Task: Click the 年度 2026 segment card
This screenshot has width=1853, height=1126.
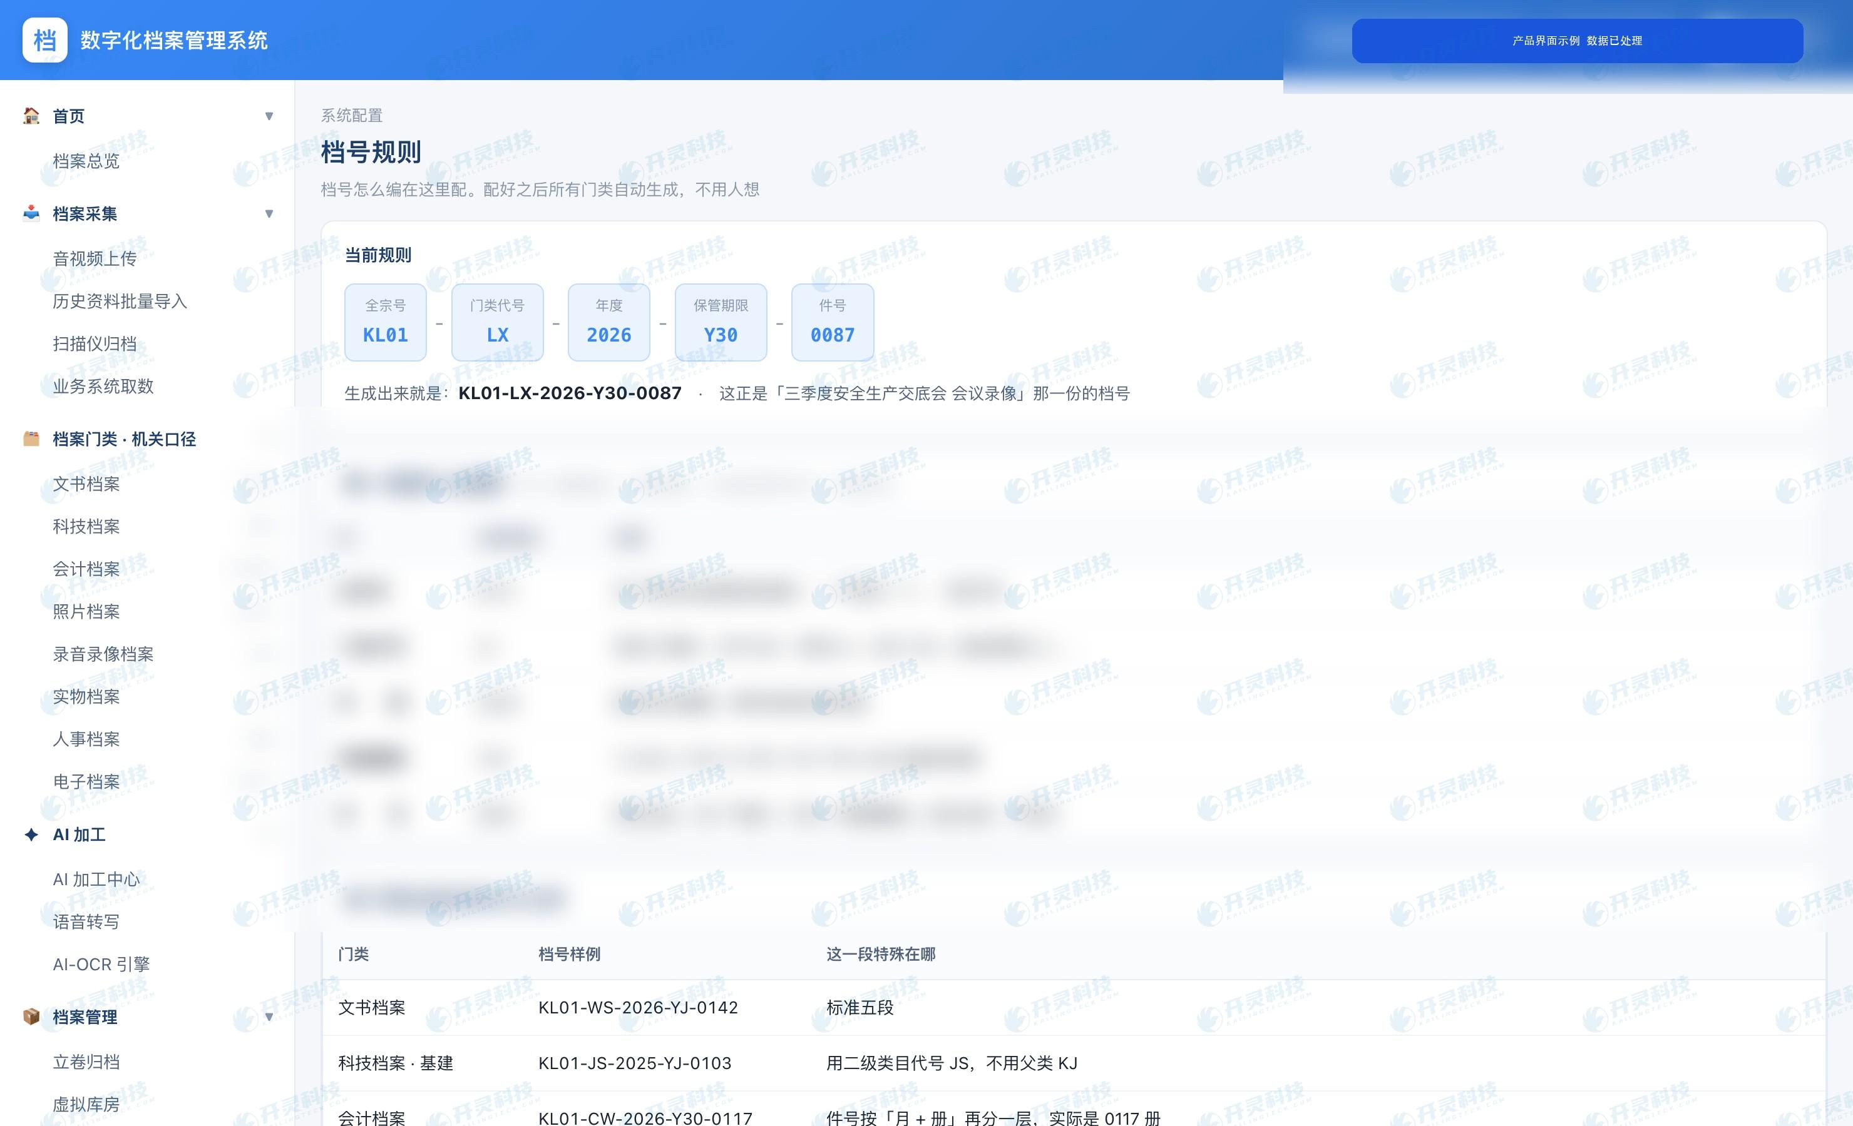Action: coord(609,322)
